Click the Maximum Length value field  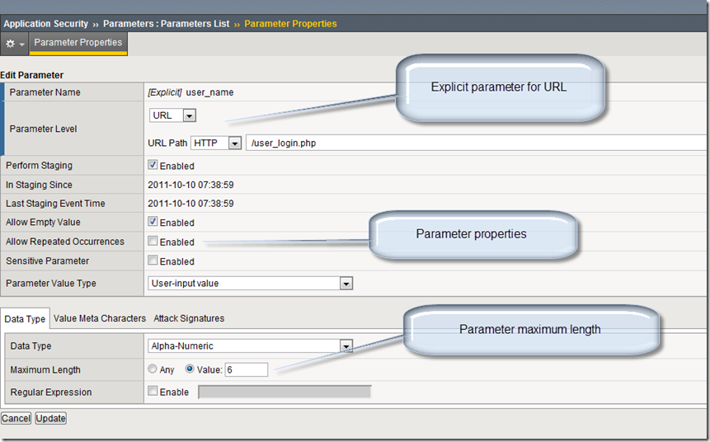point(246,369)
